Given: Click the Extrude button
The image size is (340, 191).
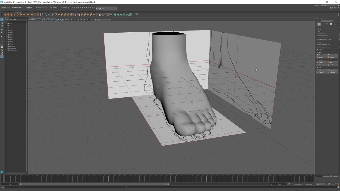Looking at the screenshot, I should coord(322,63).
